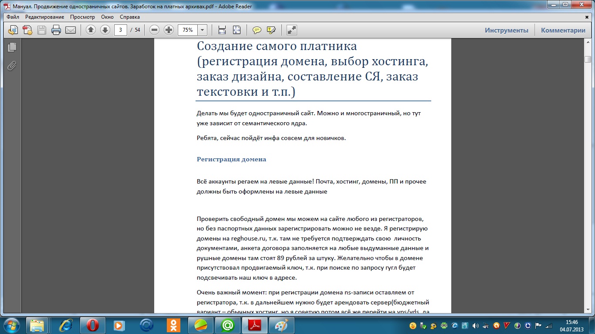Screen dimensions: 595x334
Task: Go to previous page arrow
Action: (91, 30)
